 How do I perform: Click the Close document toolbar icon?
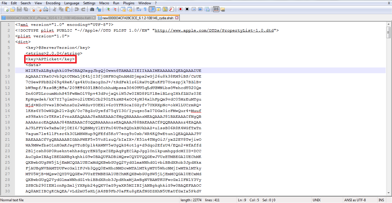click(32, 9)
